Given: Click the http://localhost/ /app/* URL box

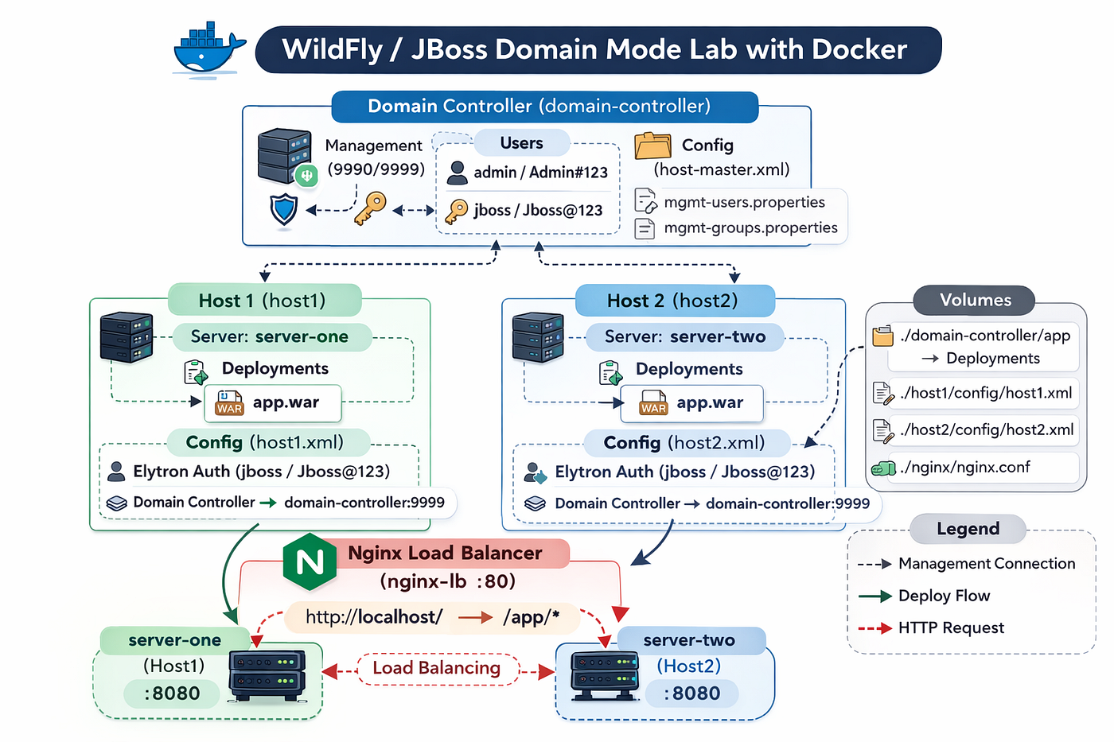Looking at the screenshot, I should click(432, 617).
